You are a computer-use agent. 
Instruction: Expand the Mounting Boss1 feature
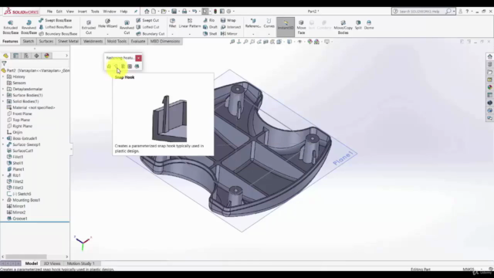coord(3,200)
